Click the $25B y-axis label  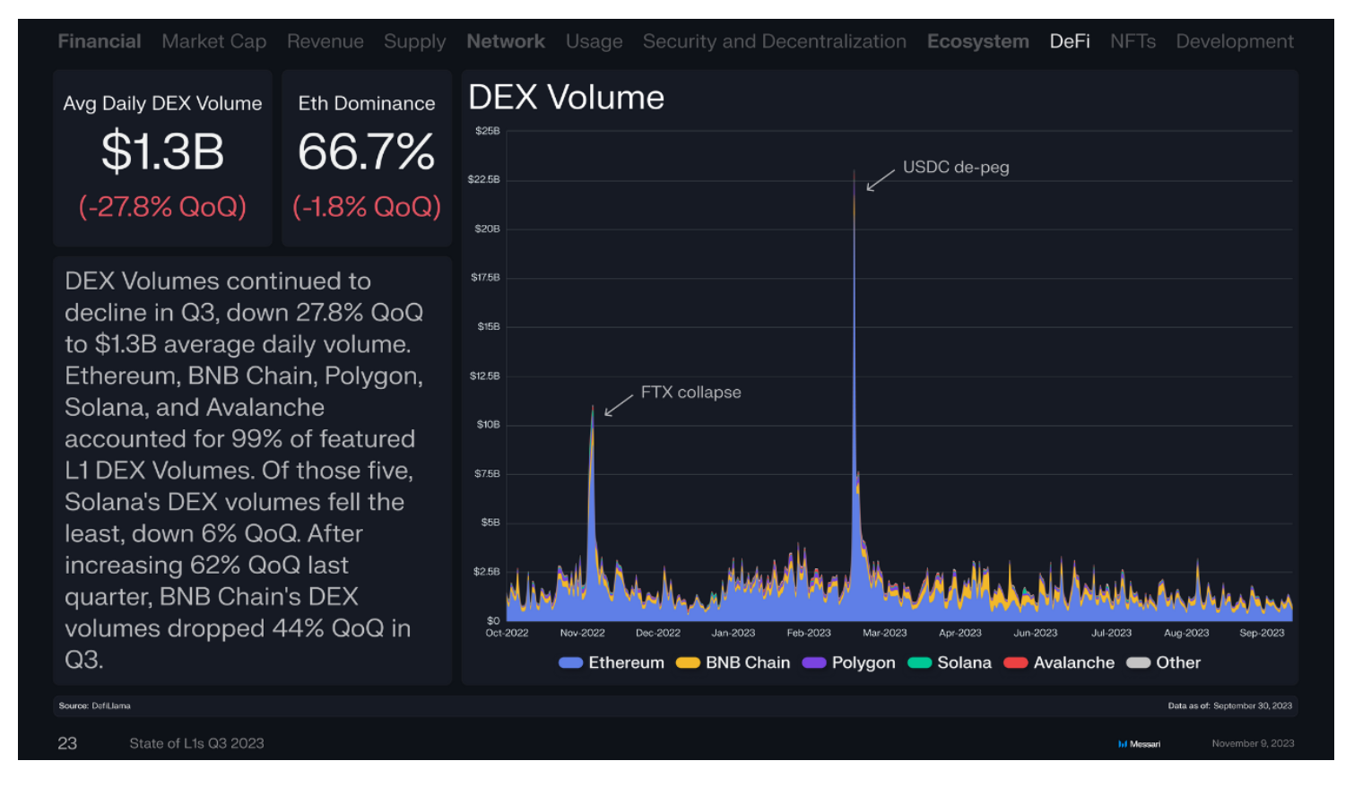[488, 131]
